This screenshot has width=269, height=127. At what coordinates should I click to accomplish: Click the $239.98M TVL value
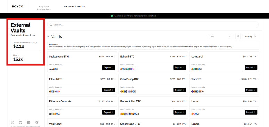[x=178, y=79]
